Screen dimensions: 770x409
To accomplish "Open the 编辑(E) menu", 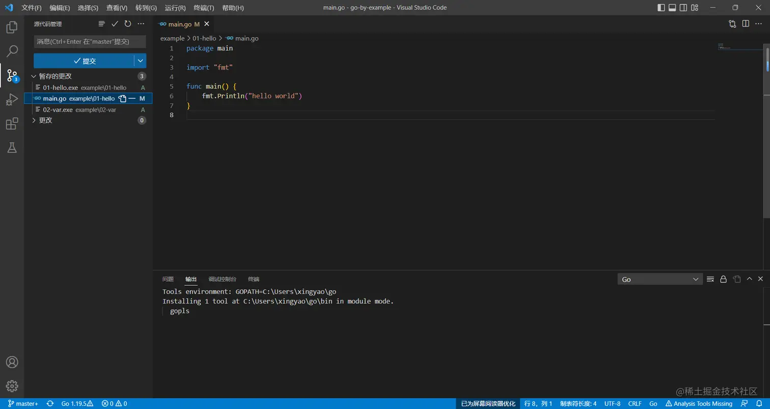I will [x=60, y=8].
